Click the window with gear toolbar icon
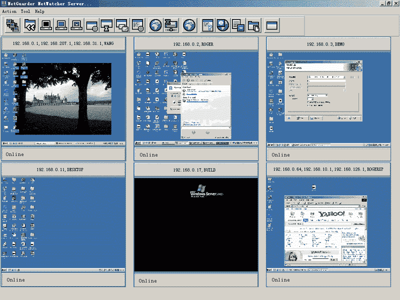400x300 pixels. click(x=92, y=25)
